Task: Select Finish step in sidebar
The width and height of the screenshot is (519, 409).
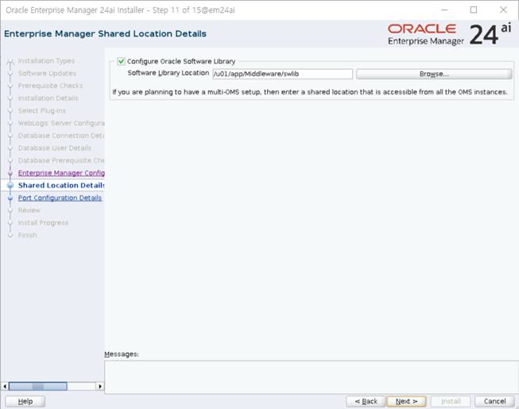Action: 28,235
